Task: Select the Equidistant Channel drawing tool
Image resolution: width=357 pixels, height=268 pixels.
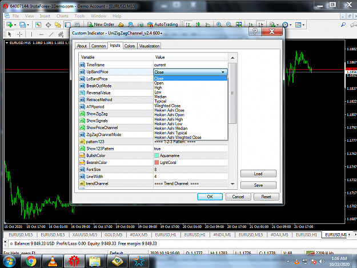Action: point(61,34)
